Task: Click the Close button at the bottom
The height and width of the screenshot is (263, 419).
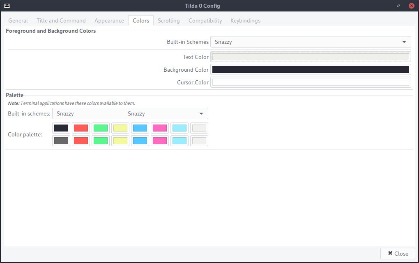Action: coord(398,254)
